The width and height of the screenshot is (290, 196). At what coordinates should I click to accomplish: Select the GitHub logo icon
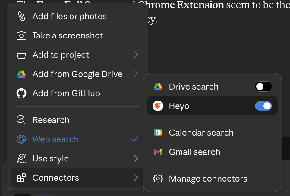(21, 93)
